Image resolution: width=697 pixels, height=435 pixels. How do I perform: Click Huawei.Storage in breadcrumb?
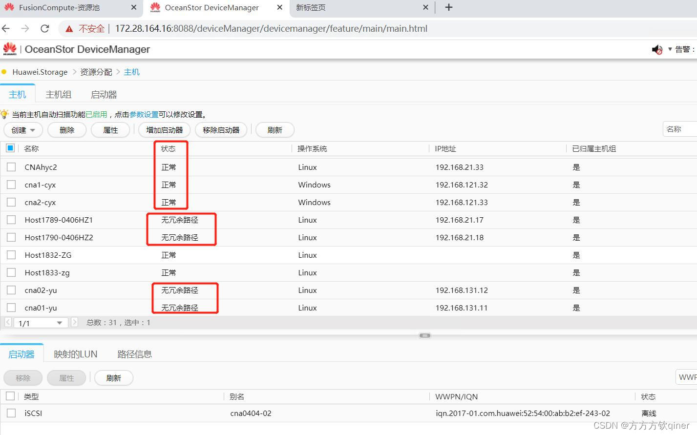pos(40,72)
